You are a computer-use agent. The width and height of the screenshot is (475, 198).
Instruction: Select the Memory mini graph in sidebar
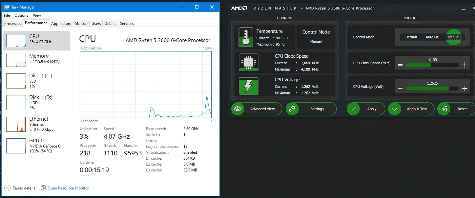16,60
